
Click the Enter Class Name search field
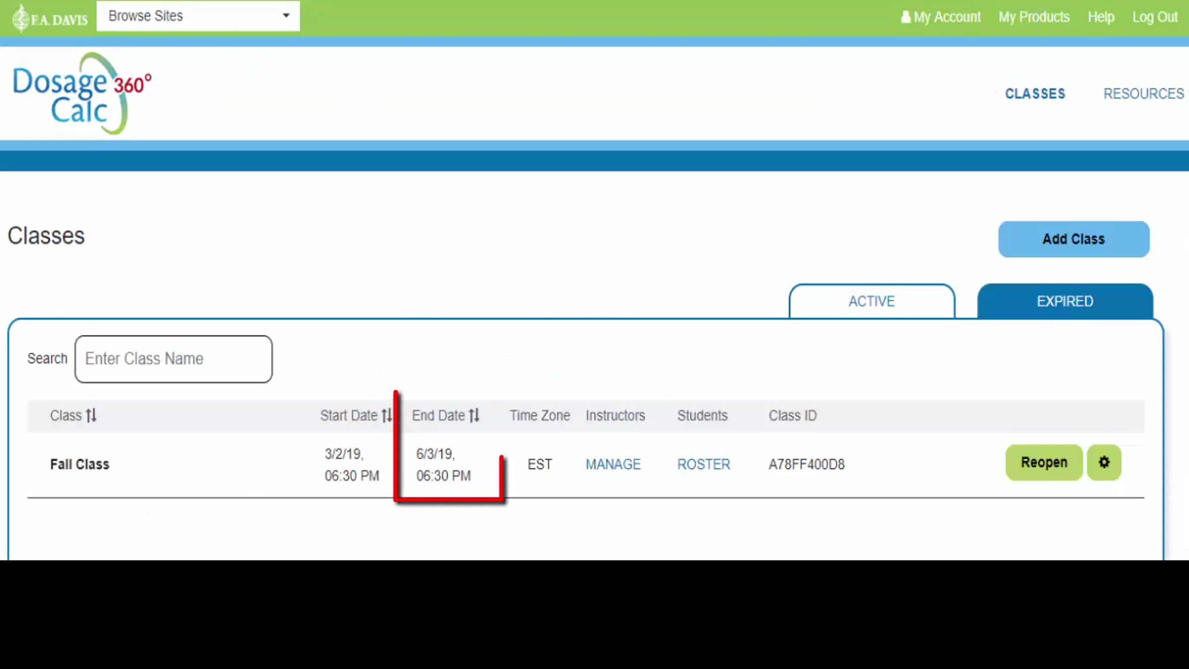[173, 359]
